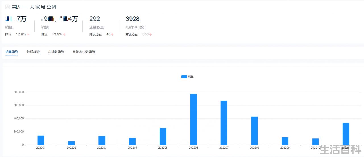Screen dimensions: 364x157
Task: Click the 202202 bar
Action: 71,143
